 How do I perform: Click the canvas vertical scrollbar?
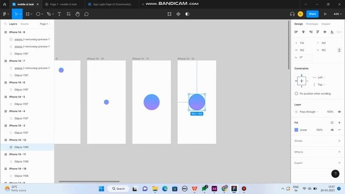tap(289, 45)
